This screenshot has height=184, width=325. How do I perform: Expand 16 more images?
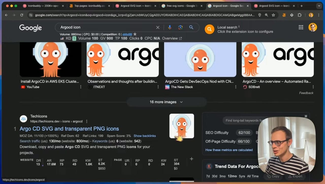[166, 102]
